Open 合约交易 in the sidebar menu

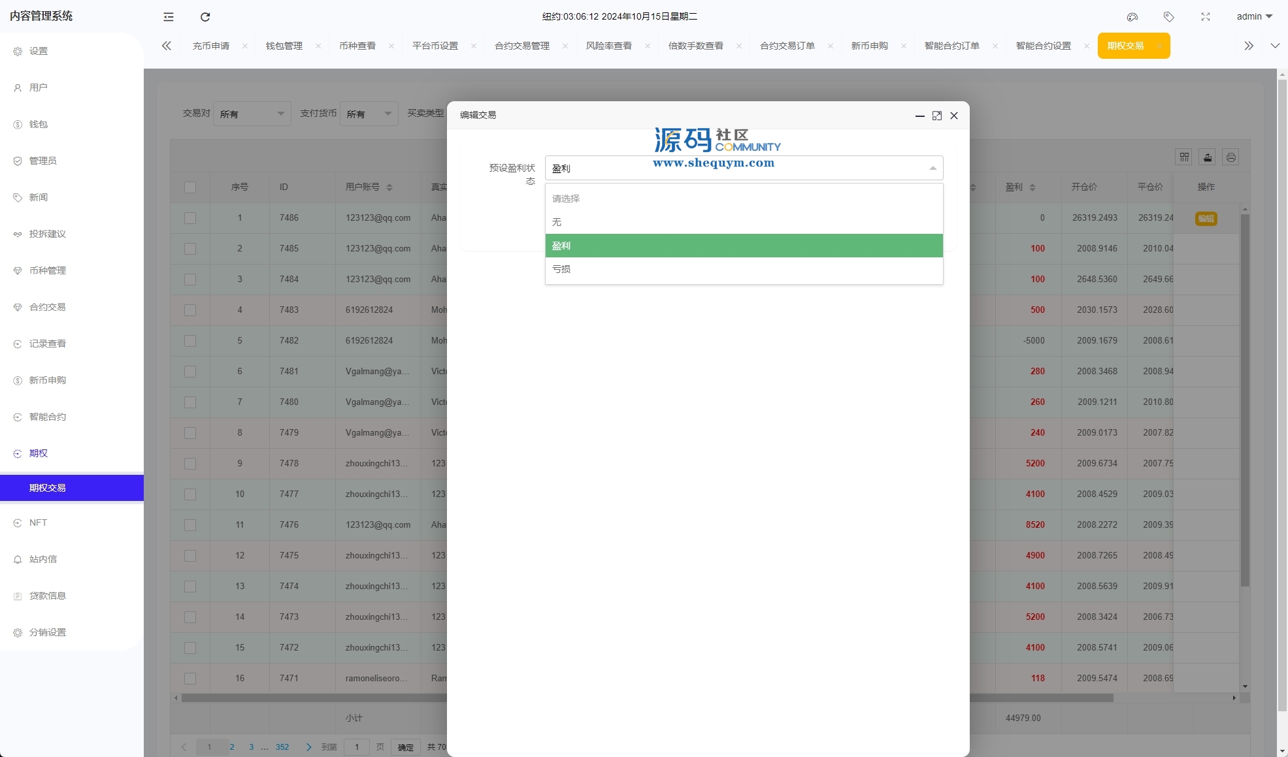48,307
